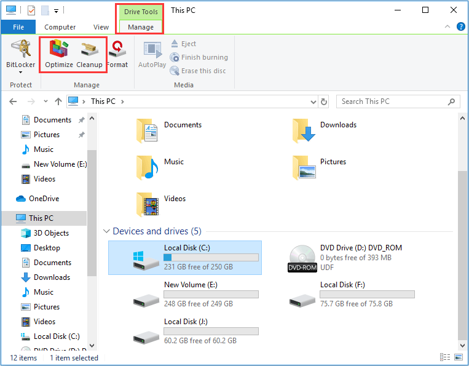Switch to the Computer ribbon tab
The height and width of the screenshot is (366, 469).
60,27
